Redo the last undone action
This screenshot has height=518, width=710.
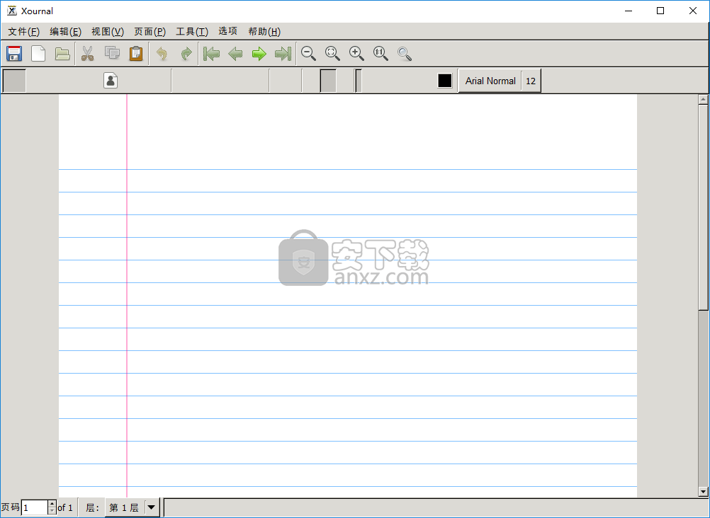pos(186,53)
